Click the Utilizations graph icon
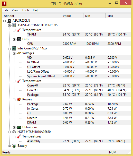The width and height of the screenshot is (133, 156). [19, 127]
